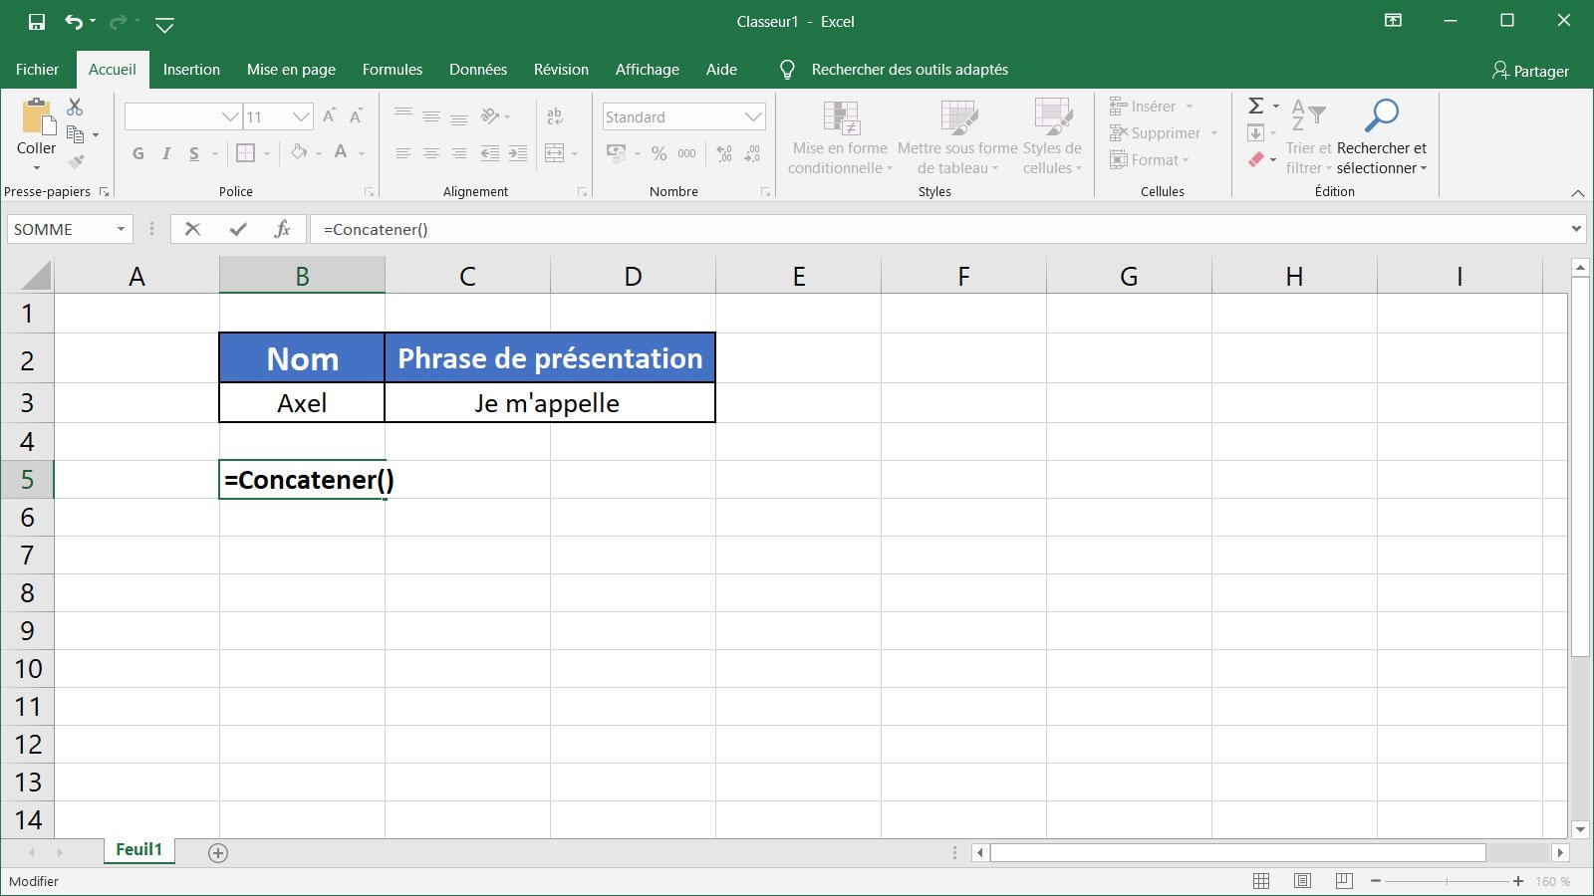
Task: Open the cell name box dropdown showing SOMME
Action: point(123,228)
